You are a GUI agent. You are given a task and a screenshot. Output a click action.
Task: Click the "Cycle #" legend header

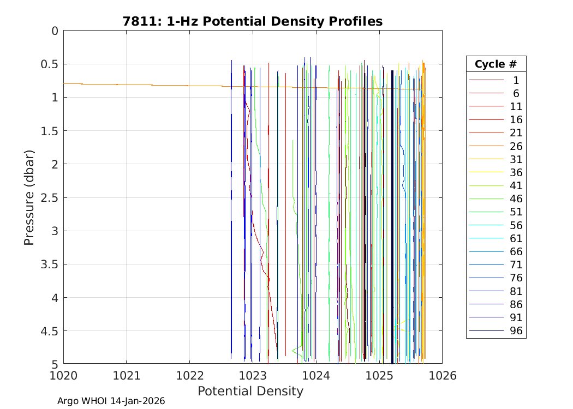point(496,64)
